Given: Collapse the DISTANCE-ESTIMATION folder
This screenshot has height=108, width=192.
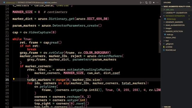Looking at the screenshot, I should (175, 16).
